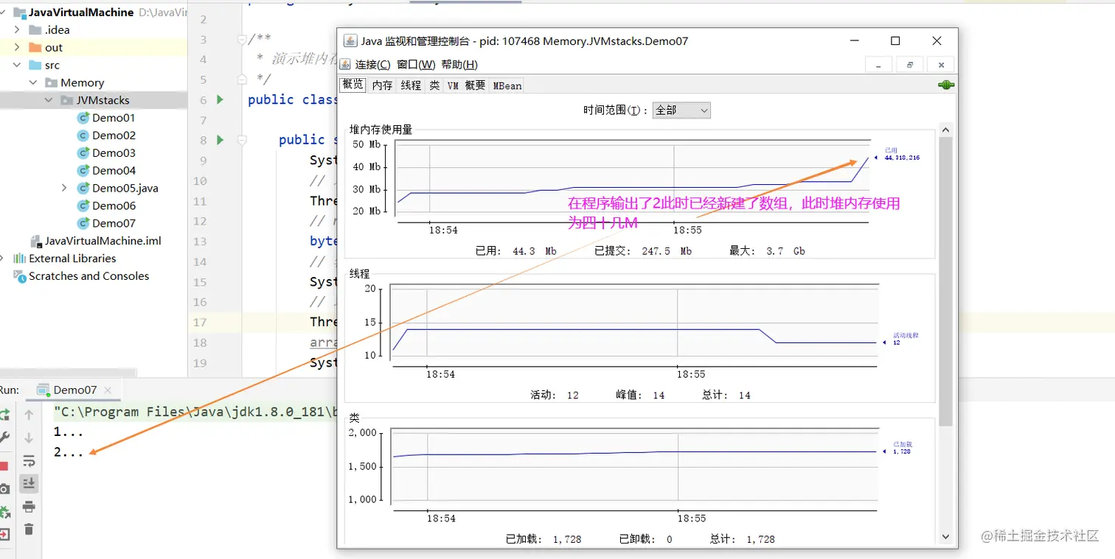The height and width of the screenshot is (559, 1115).
Task: Click the green connection plug icon in JConsole
Action: (945, 84)
